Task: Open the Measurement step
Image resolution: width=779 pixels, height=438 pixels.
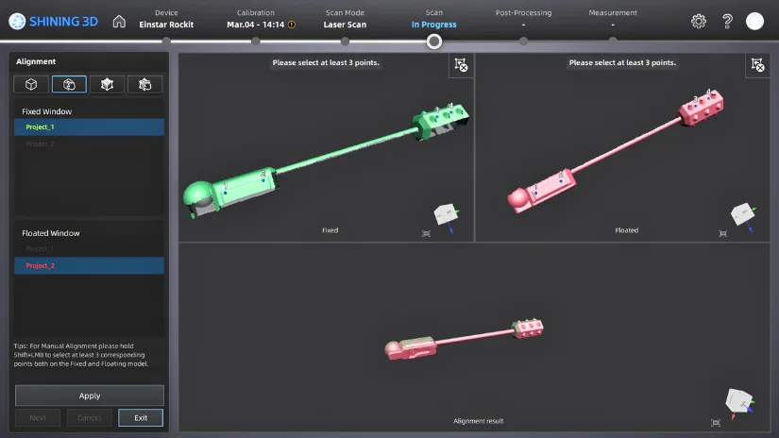Action: coord(613,19)
